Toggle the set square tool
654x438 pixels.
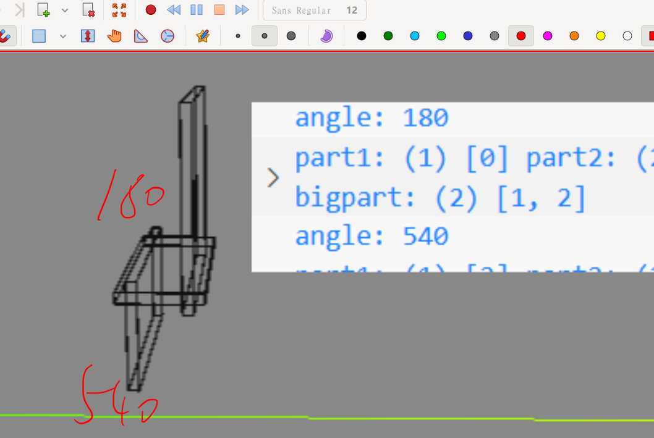[x=140, y=36]
